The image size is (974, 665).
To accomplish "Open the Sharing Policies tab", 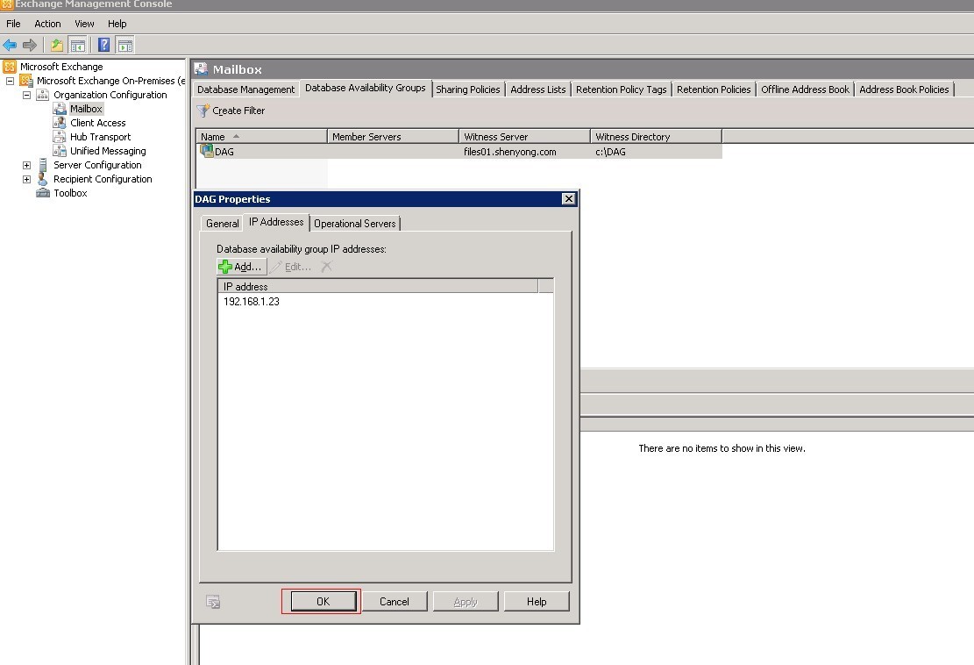I will (x=468, y=89).
